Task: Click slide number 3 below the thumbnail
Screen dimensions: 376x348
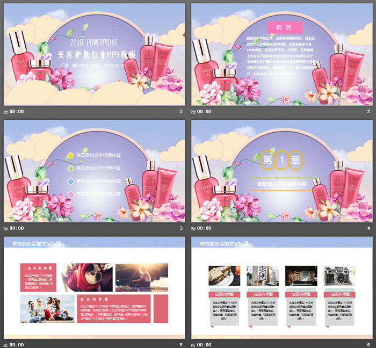Action: pyautogui.click(x=180, y=228)
